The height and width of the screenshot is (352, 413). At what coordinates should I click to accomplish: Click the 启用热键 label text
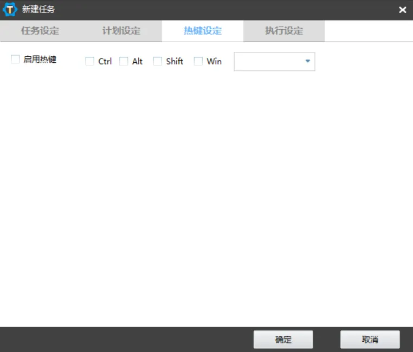click(40, 59)
